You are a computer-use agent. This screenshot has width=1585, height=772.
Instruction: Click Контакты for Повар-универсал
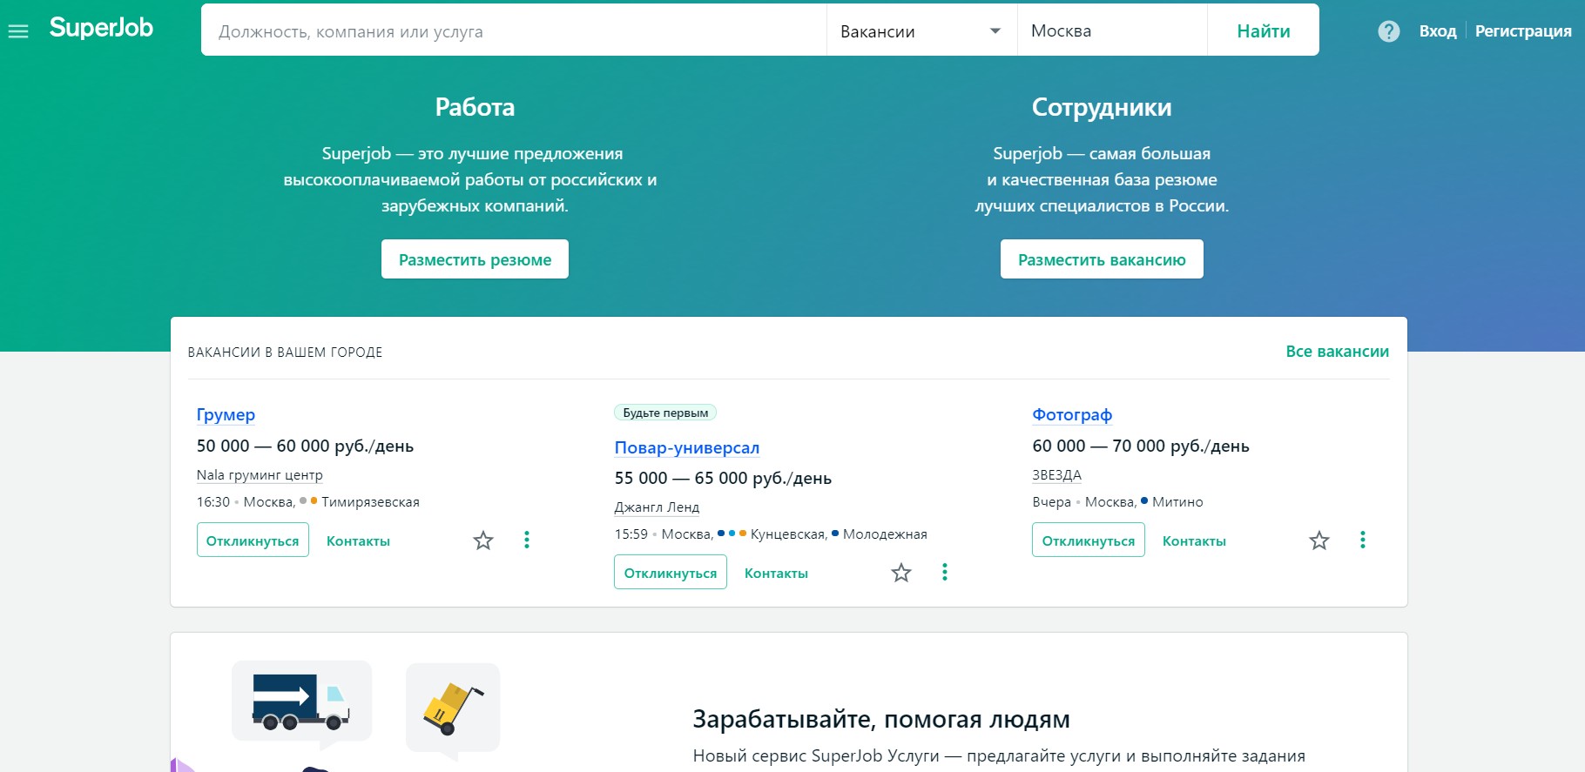pyautogui.click(x=776, y=573)
